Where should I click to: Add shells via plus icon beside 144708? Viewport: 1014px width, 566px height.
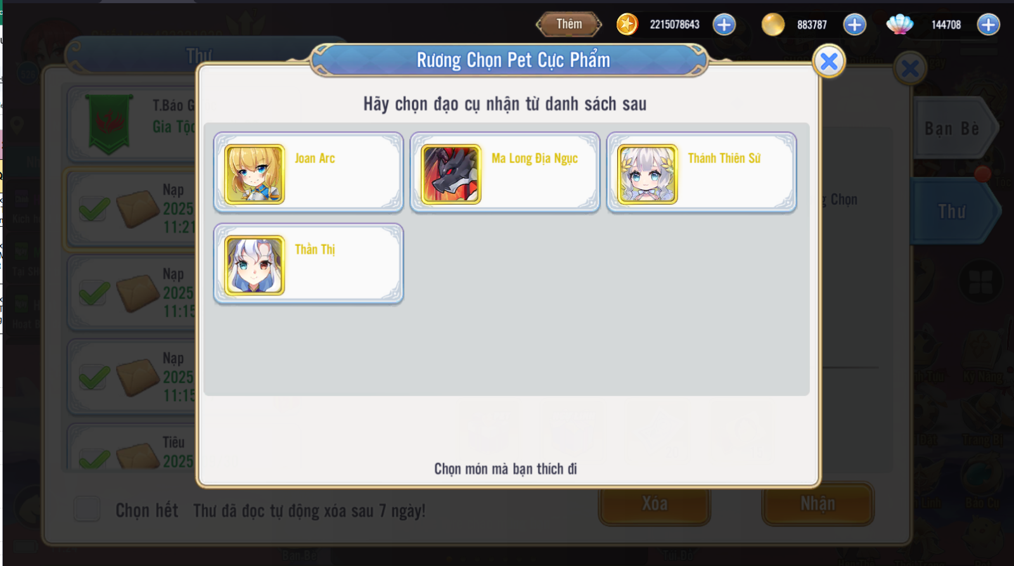988,25
